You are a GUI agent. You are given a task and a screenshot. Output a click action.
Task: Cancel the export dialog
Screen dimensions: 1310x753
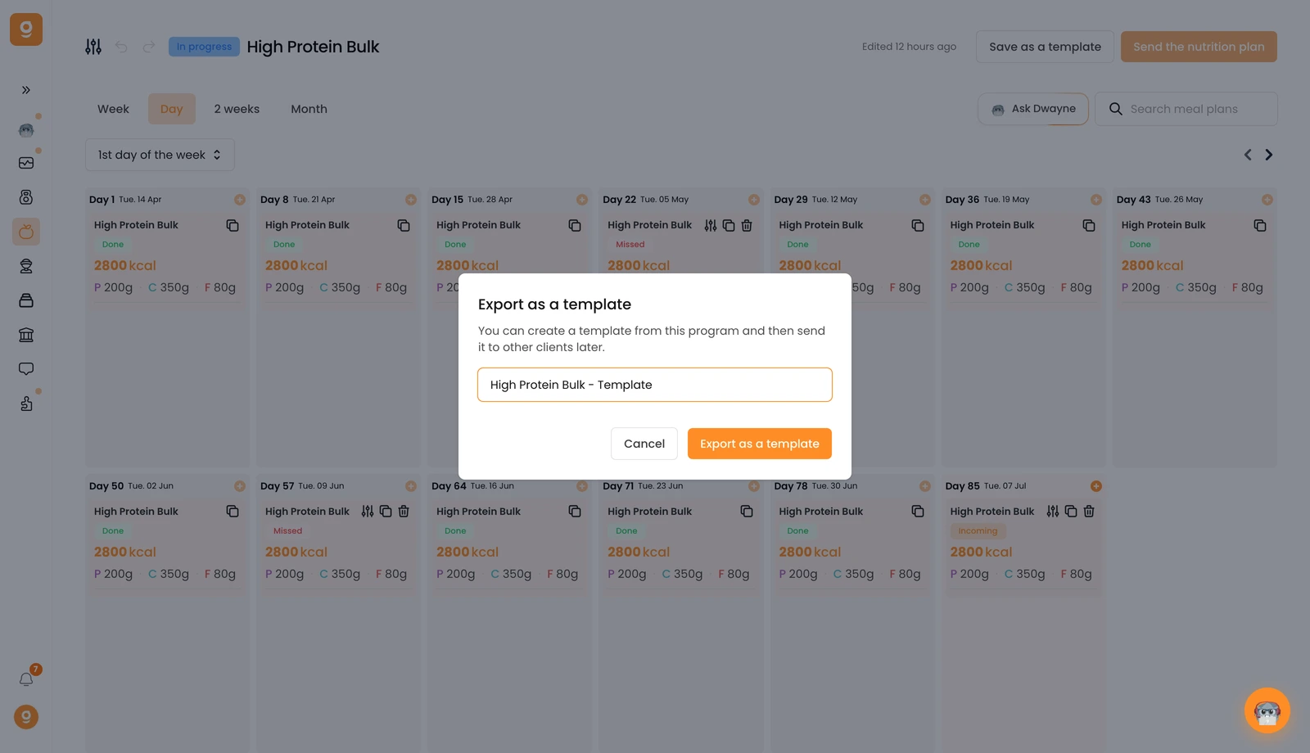tap(644, 444)
